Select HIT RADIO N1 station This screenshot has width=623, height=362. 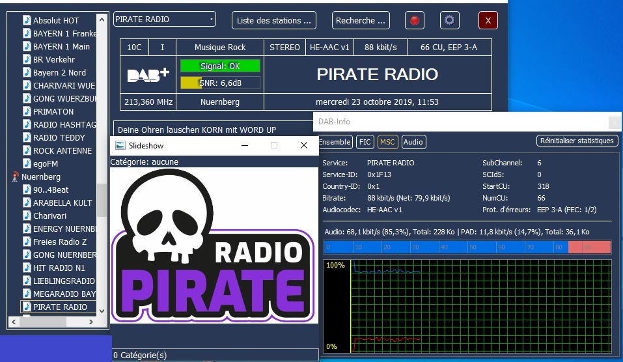tap(59, 268)
